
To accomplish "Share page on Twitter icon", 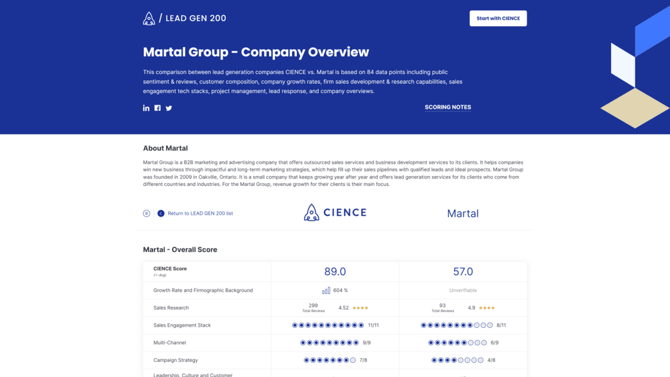I will pyautogui.click(x=169, y=108).
